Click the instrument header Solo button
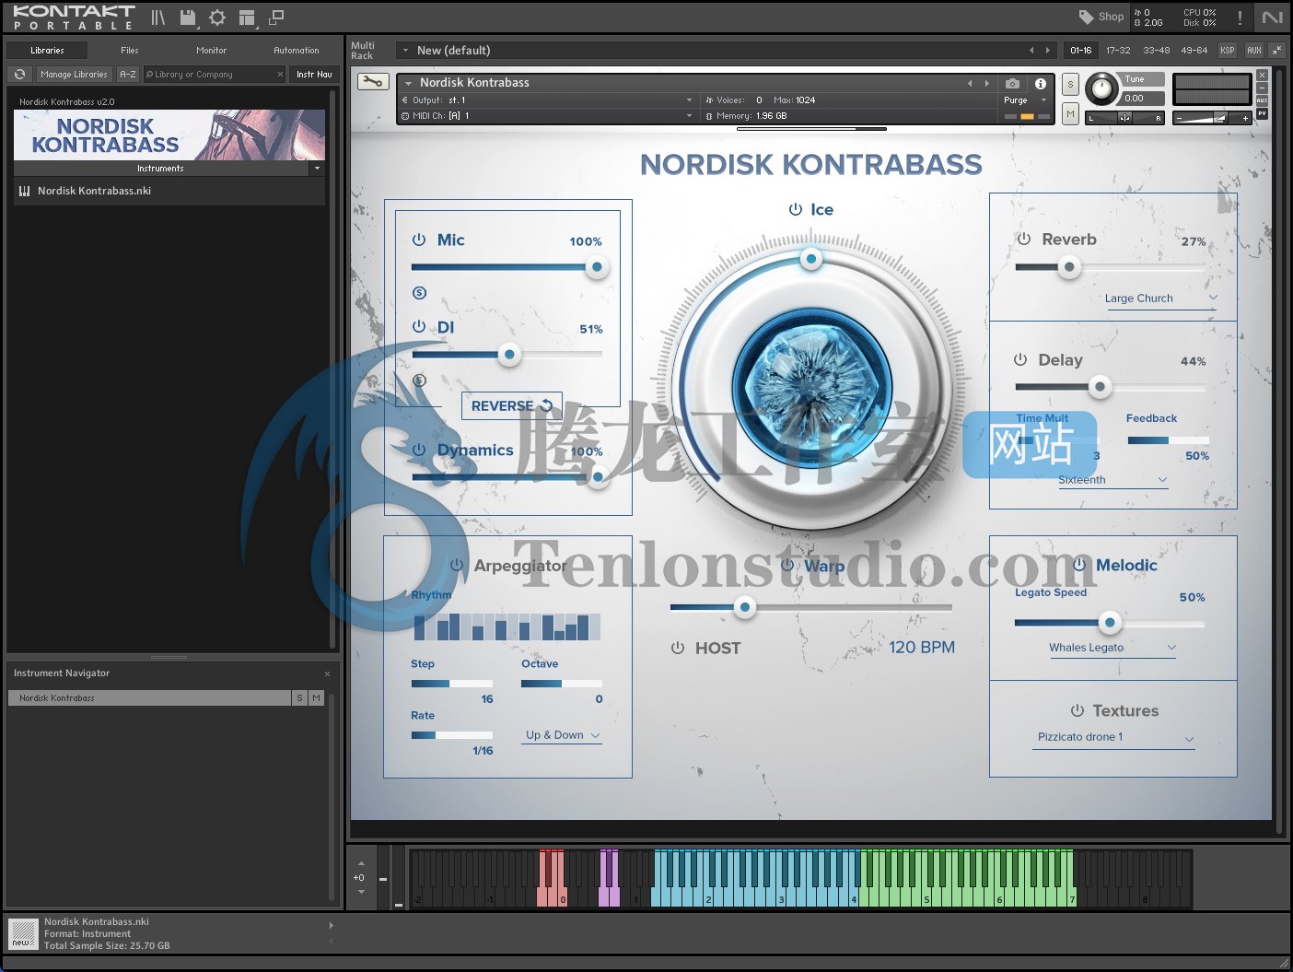 point(1070,84)
